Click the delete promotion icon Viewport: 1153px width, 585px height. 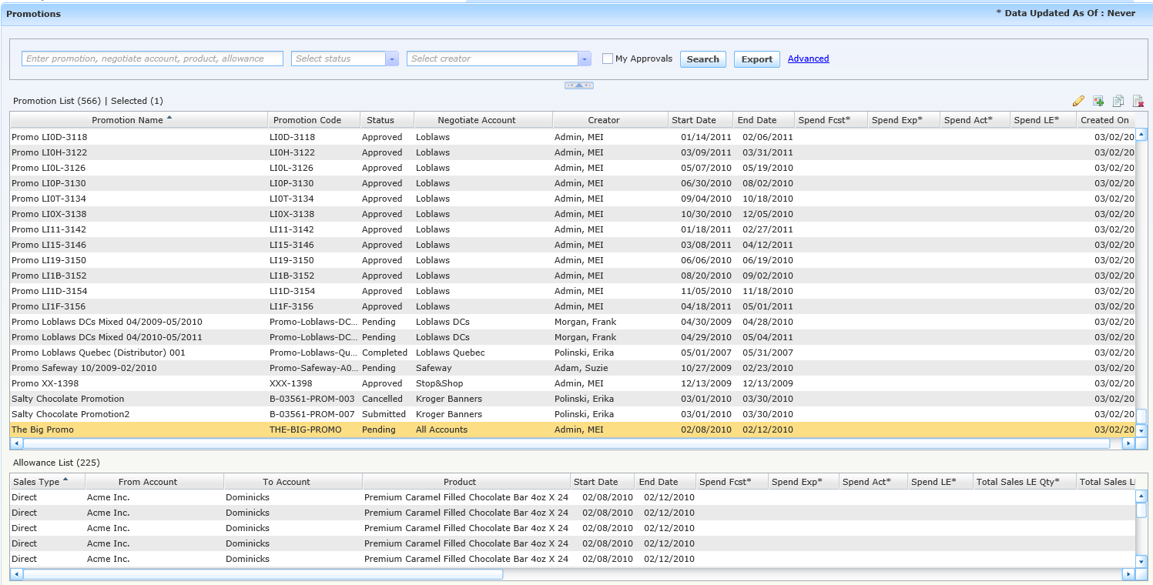pyautogui.click(x=1138, y=101)
